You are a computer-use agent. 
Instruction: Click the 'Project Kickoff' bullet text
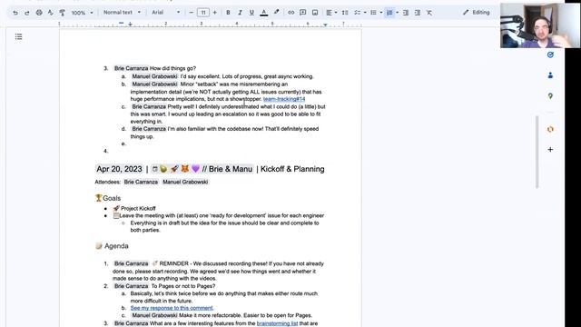(x=138, y=208)
